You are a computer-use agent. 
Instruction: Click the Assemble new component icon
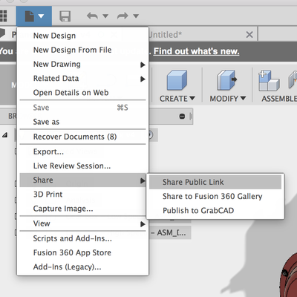click(x=269, y=80)
